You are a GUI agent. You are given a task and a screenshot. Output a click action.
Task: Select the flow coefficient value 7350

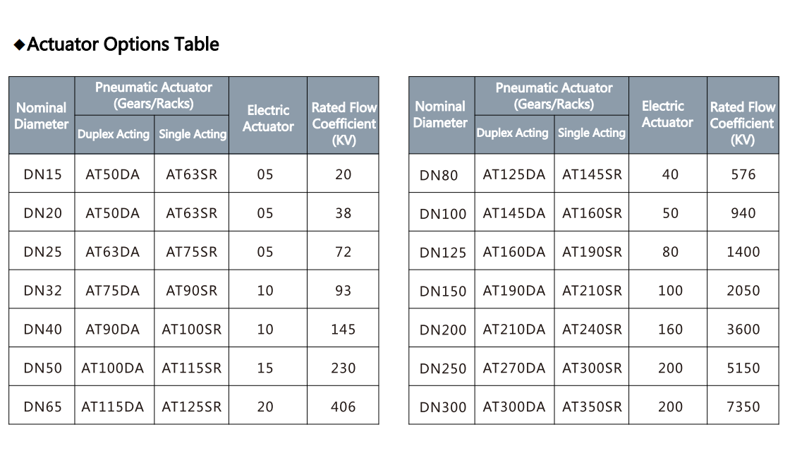click(743, 407)
